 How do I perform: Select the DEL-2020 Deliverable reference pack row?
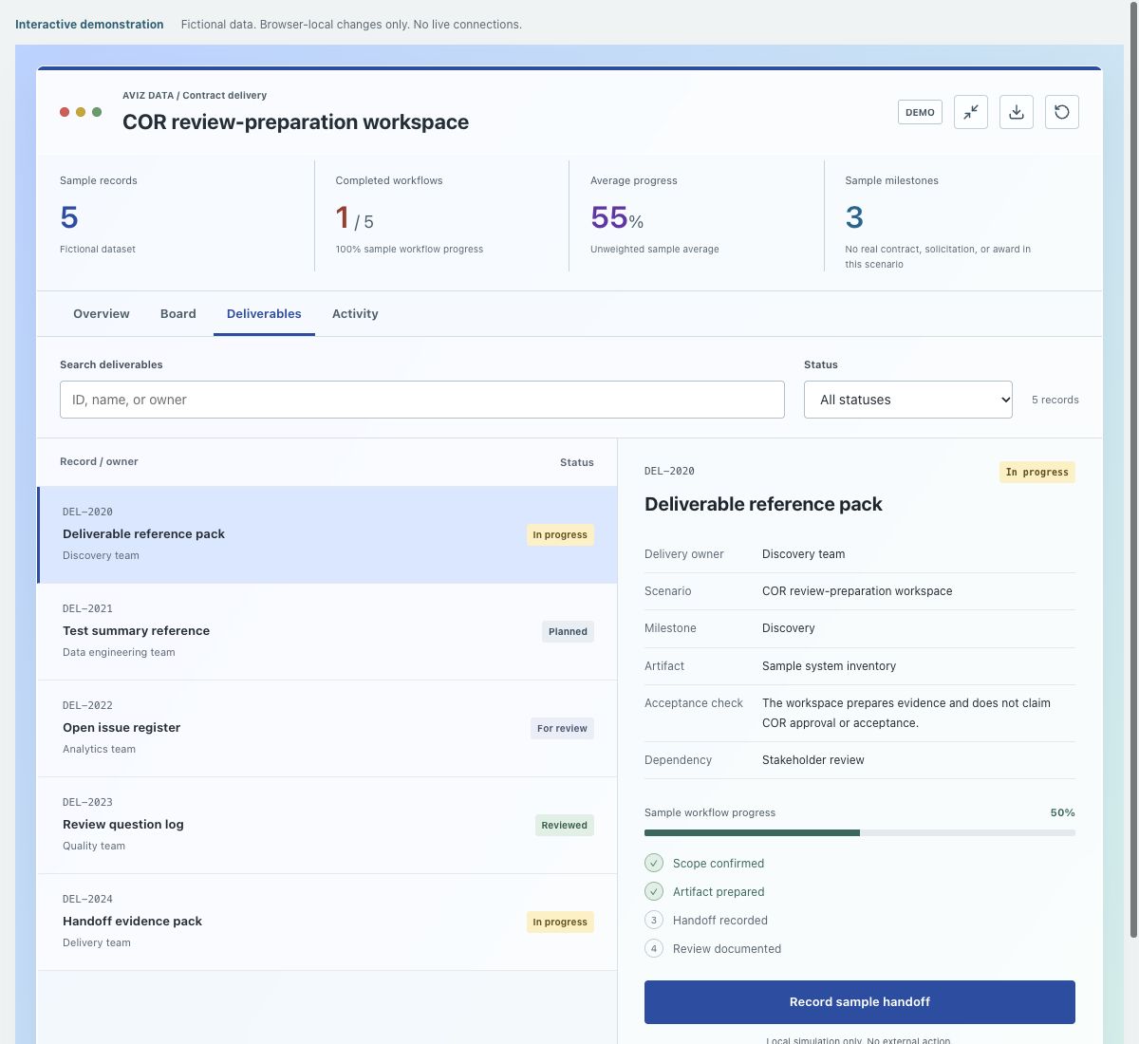[x=327, y=534]
